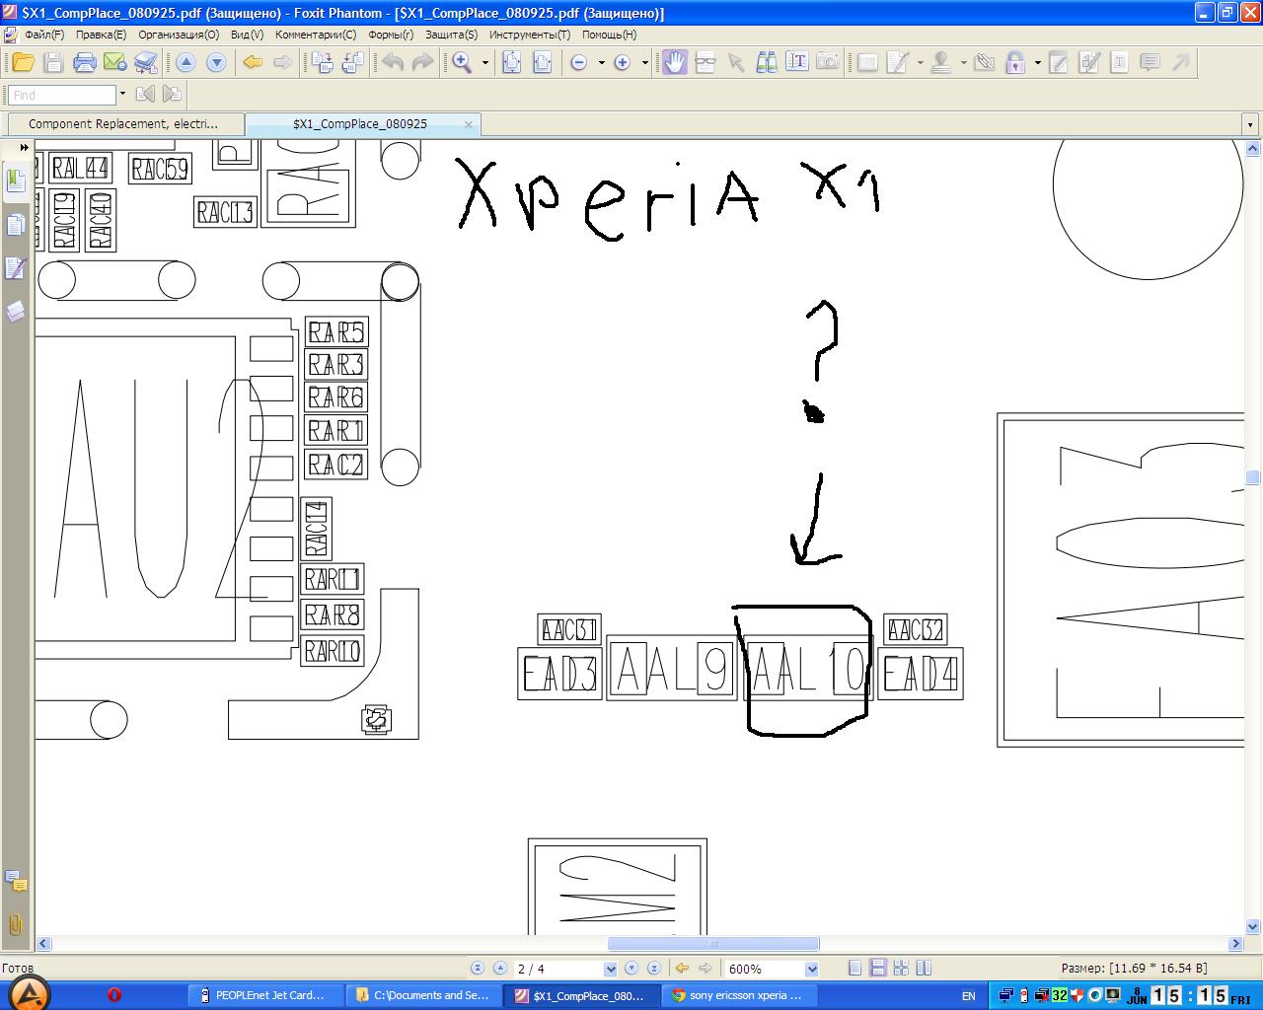Open the Комментарии(C) menu
1263x1010 pixels.
click(316, 35)
